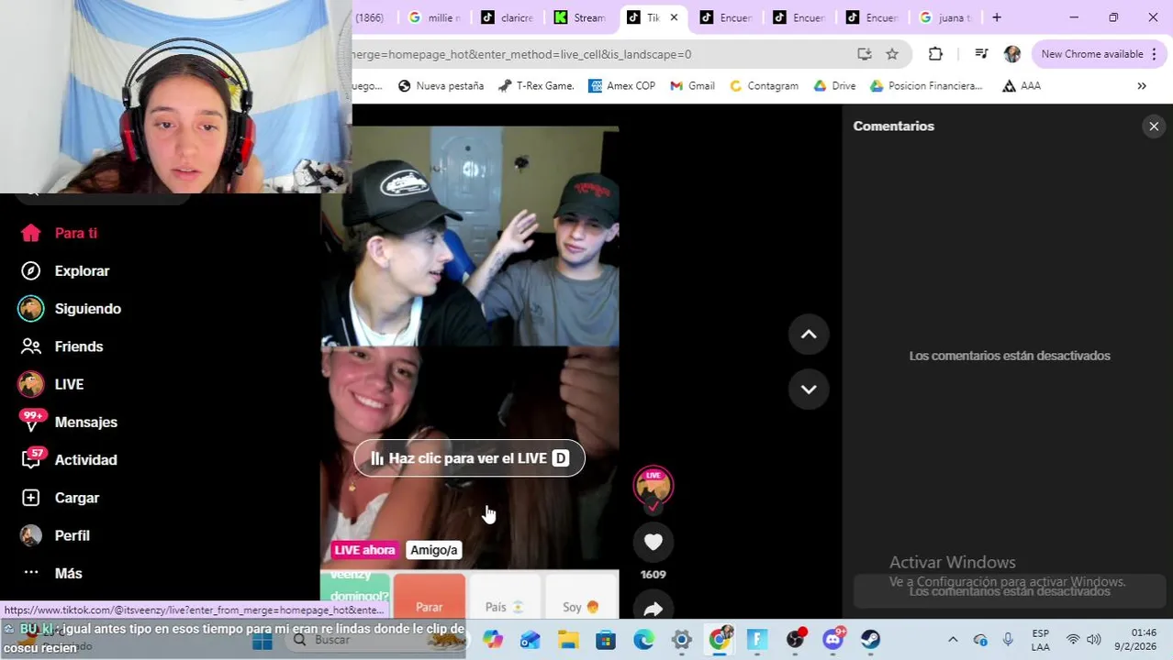This screenshot has width=1173, height=660.
Task: Bookmark this page with star icon
Action: pyautogui.click(x=892, y=54)
